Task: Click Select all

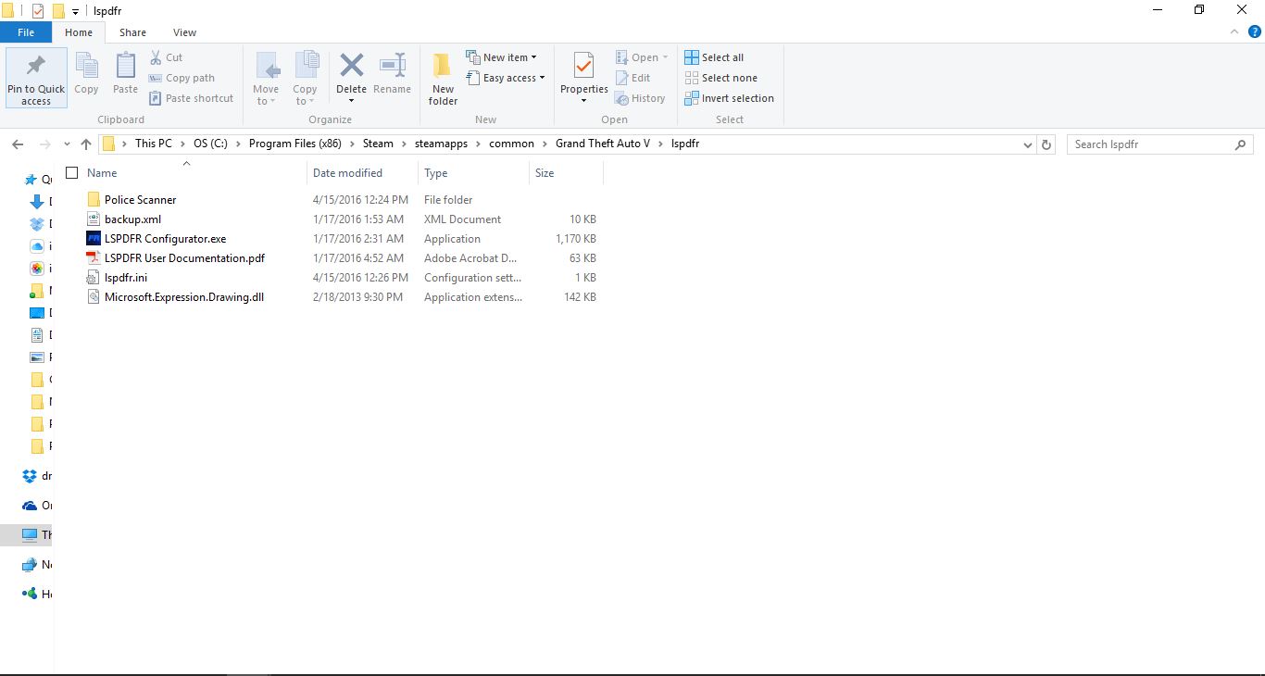Action: [x=714, y=57]
